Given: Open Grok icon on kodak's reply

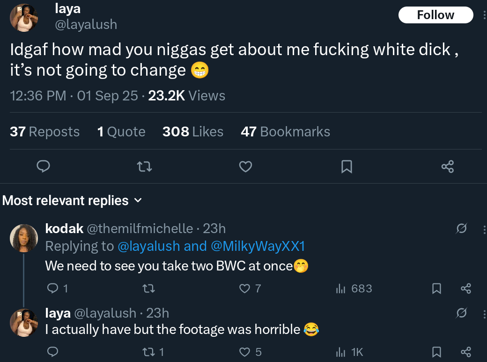Looking at the screenshot, I should (x=462, y=229).
